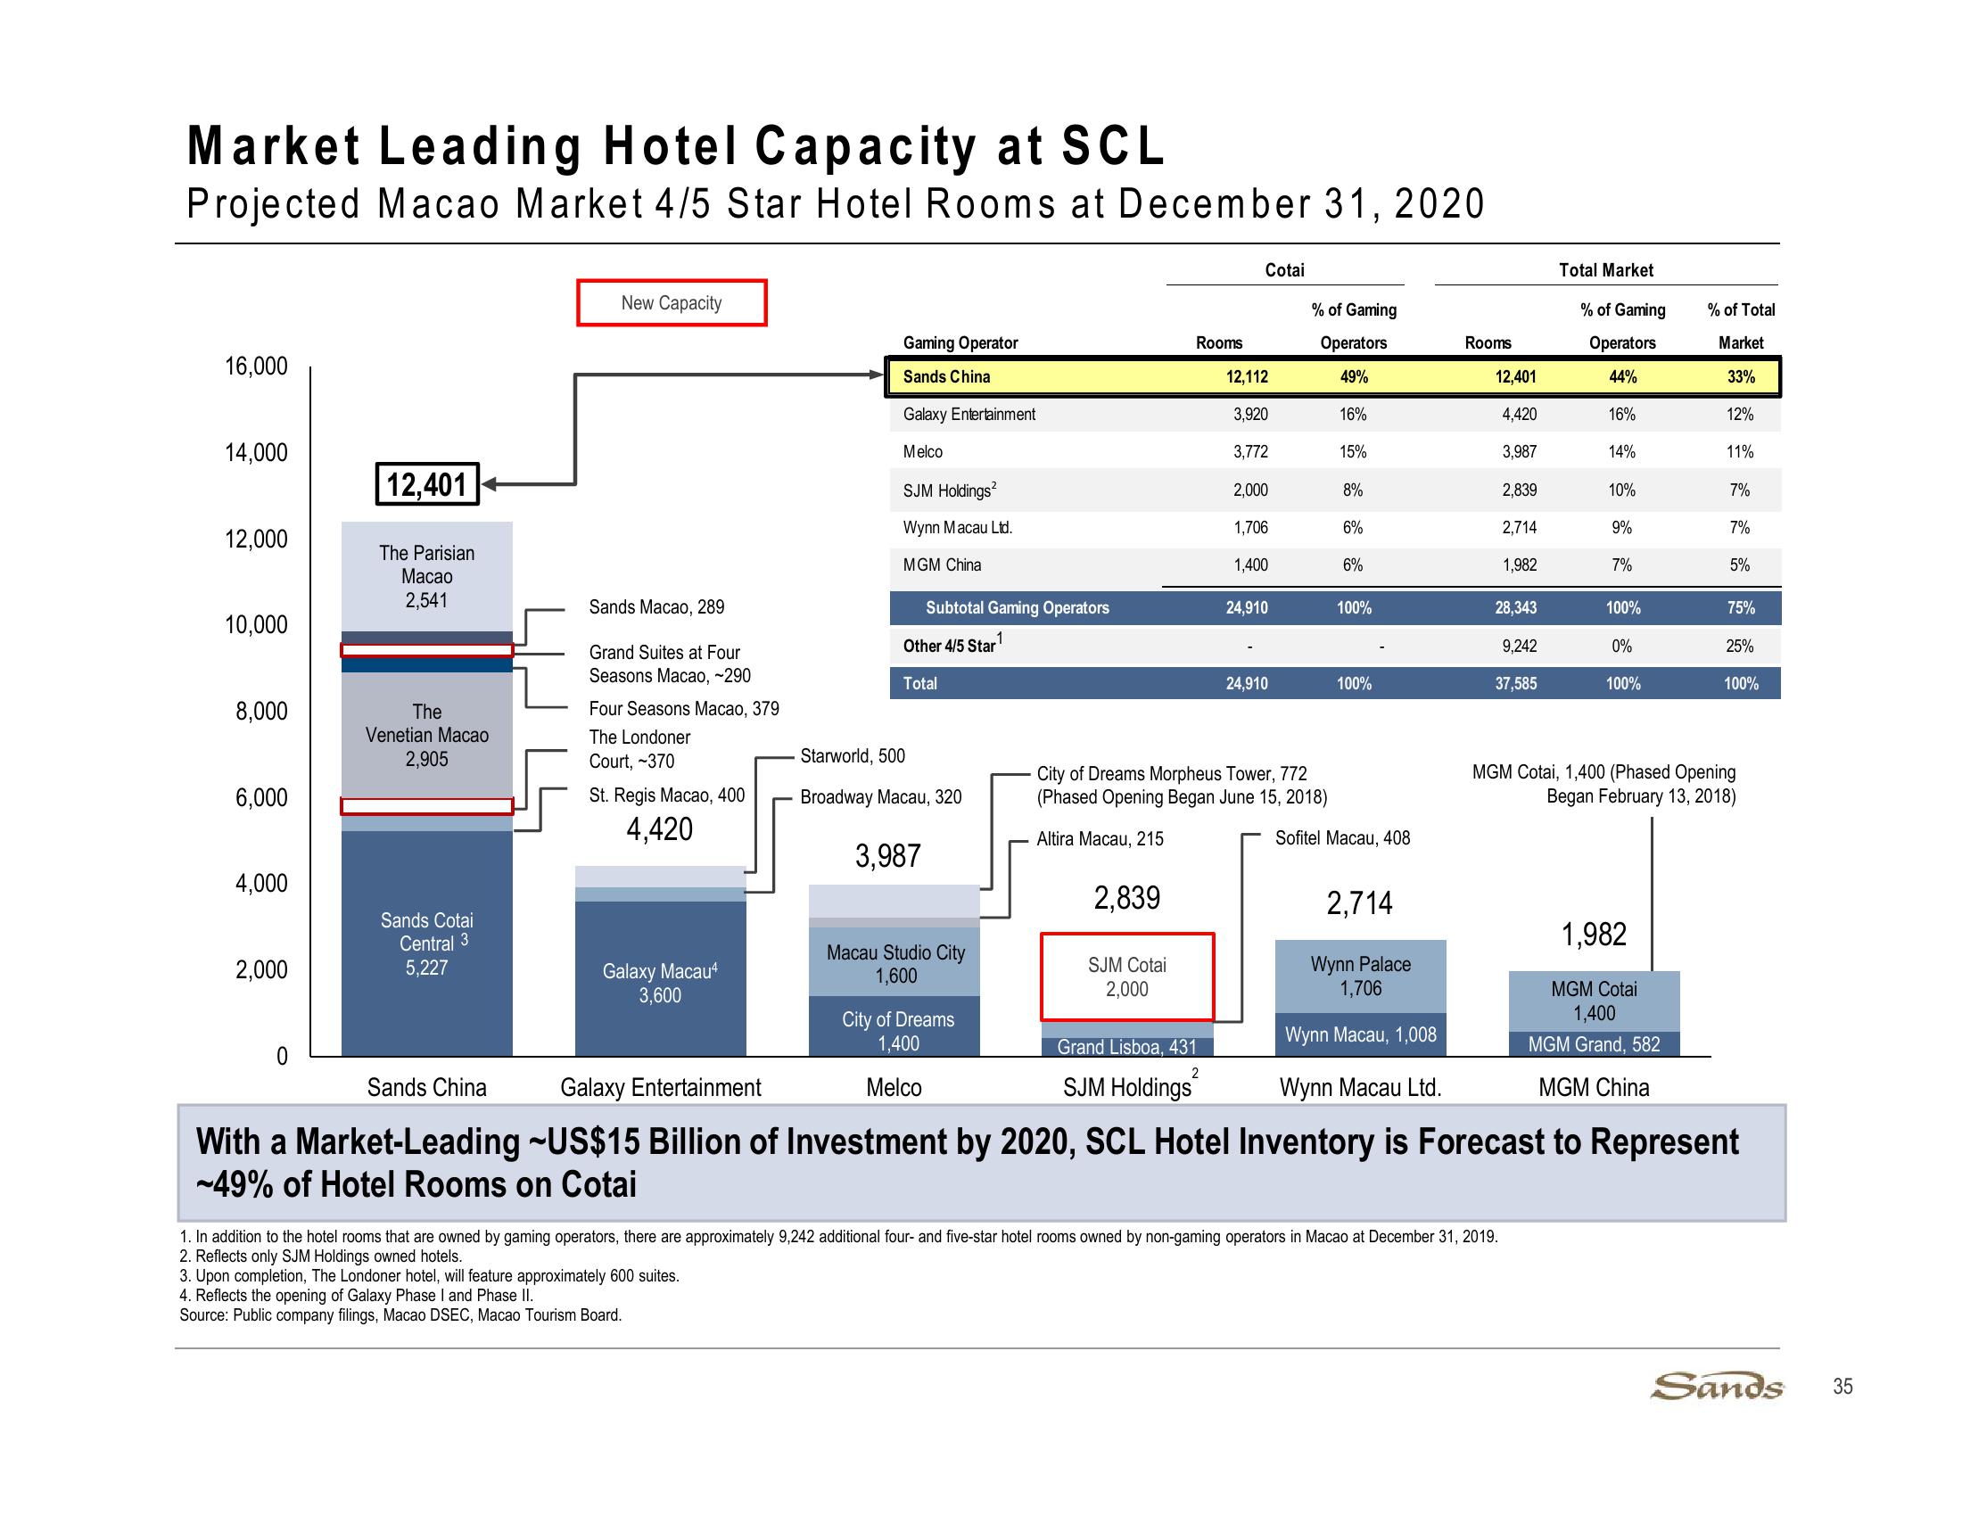Select the 49% Cotai share cell

coord(1354,376)
